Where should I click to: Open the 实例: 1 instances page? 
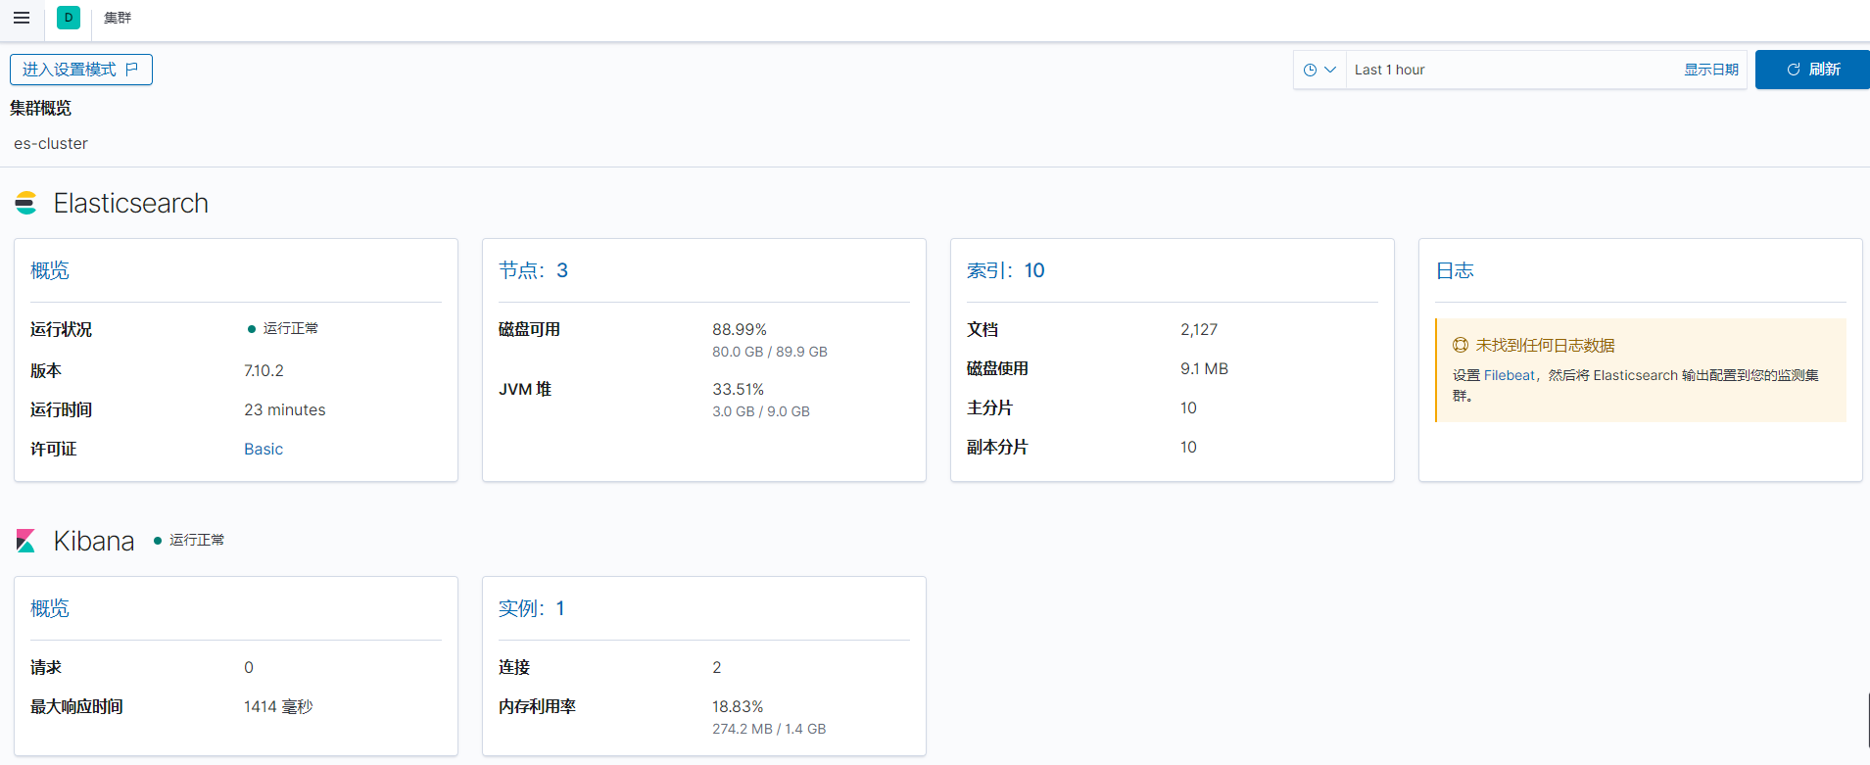click(x=531, y=608)
